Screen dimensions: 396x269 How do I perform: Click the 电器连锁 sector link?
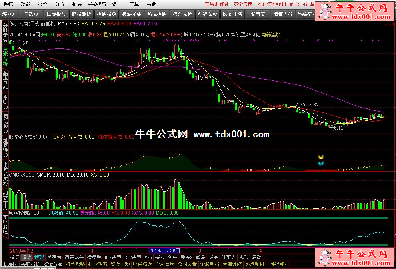[x=271, y=34]
